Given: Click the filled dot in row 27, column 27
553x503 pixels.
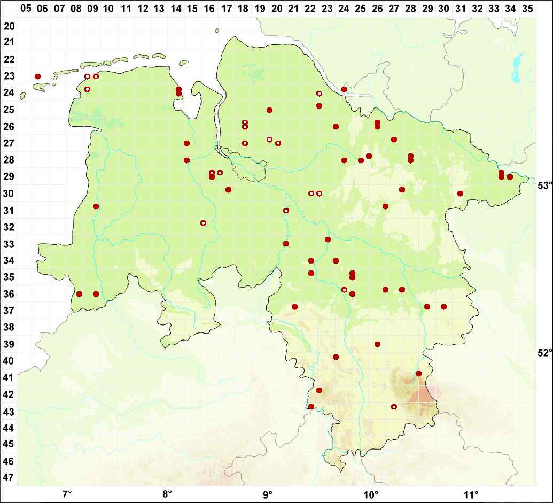Looking at the screenshot, I should pyautogui.click(x=394, y=140).
